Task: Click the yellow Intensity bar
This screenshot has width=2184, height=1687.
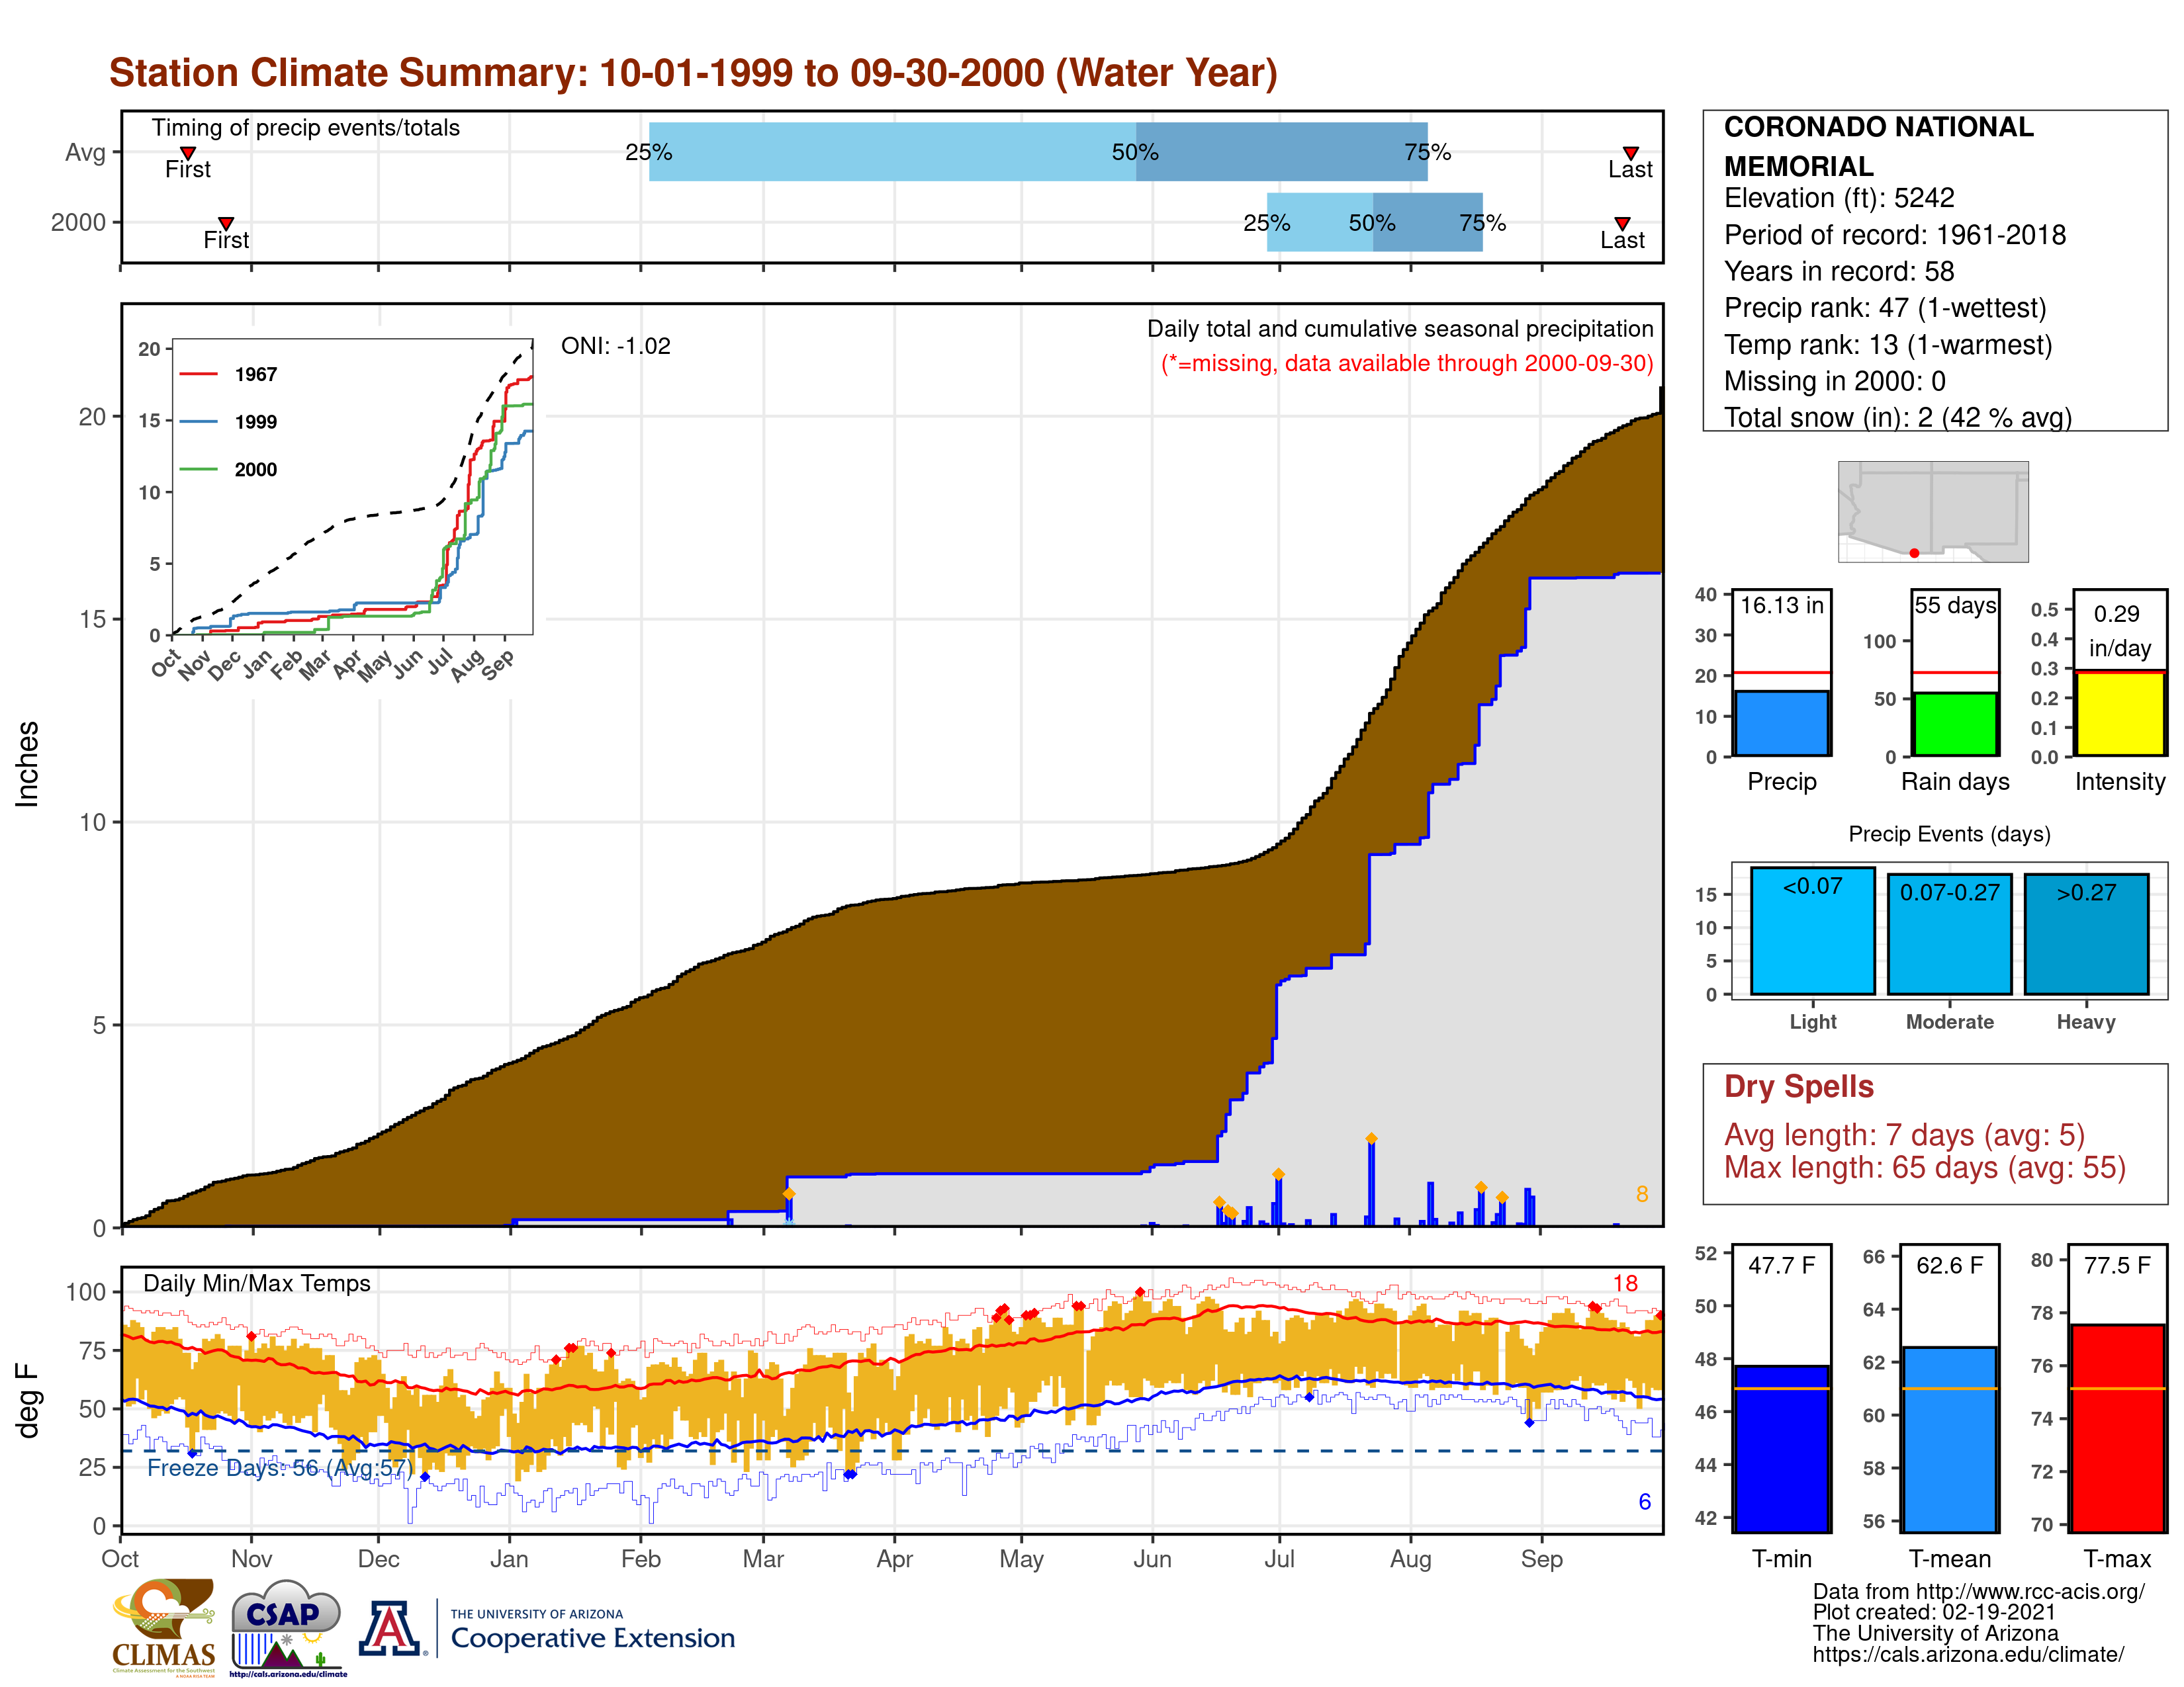Action: pos(2119,713)
